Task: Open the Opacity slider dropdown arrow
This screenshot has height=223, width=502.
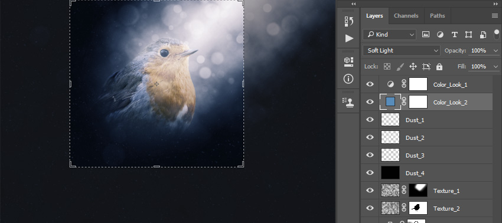Action: tap(496, 51)
